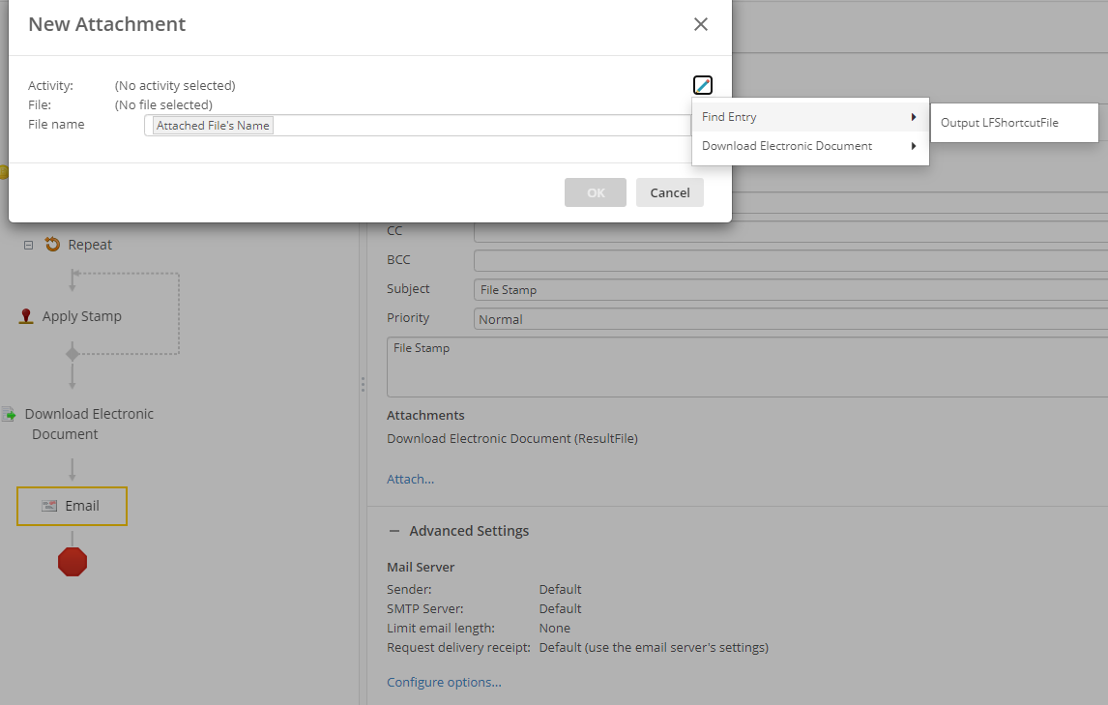Click the token picker pen icon
This screenshot has height=705, width=1108.
click(x=703, y=85)
